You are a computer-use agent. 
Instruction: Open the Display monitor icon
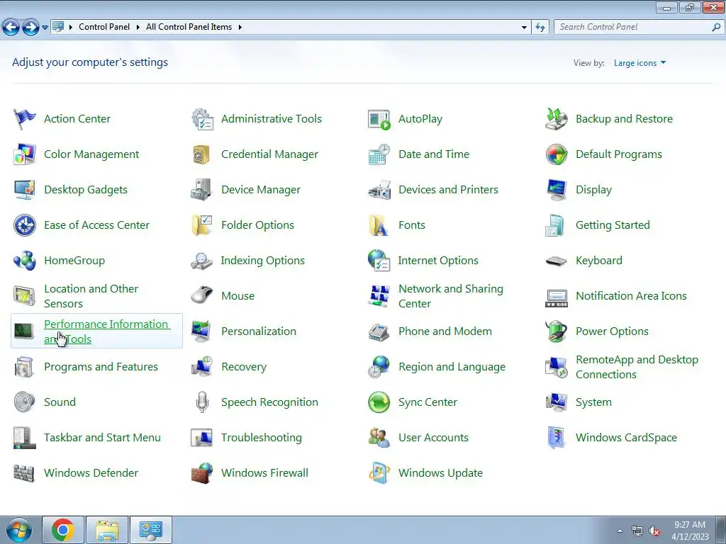click(556, 190)
